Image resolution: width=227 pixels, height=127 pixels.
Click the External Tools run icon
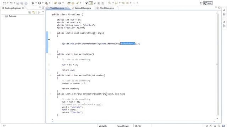click(46, 3)
